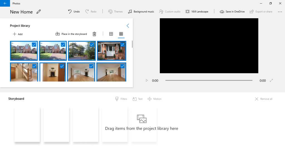
Task: Close the Photos window
Action: click(x=280, y=3)
